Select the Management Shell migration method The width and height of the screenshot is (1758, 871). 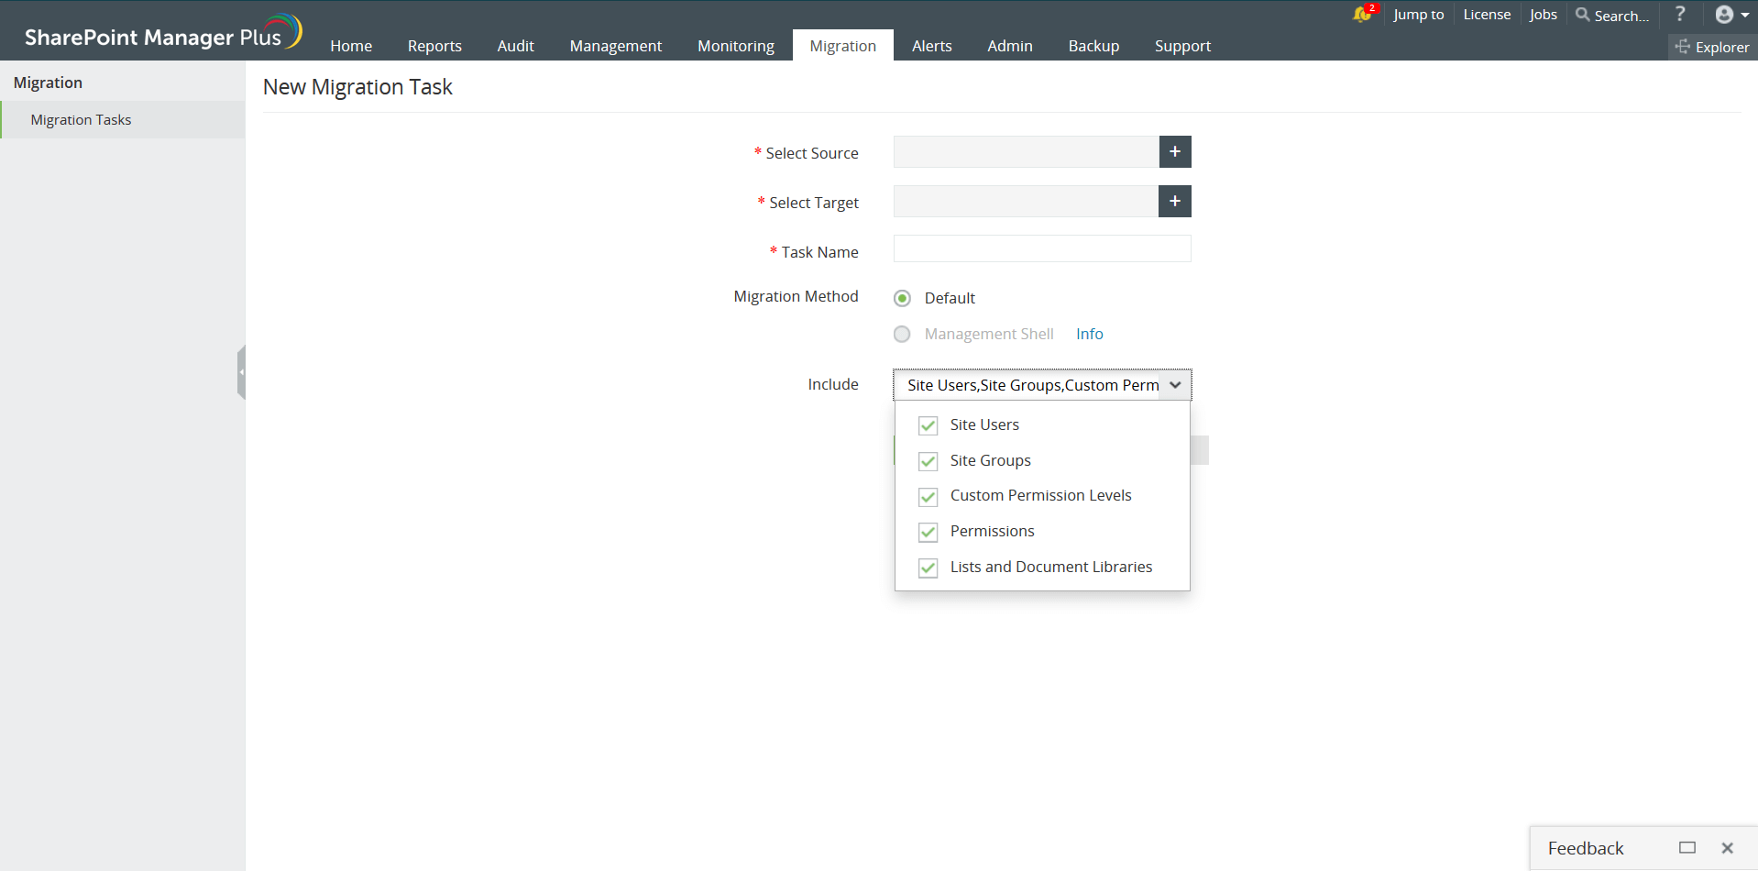pyautogui.click(x=901, y=334)
